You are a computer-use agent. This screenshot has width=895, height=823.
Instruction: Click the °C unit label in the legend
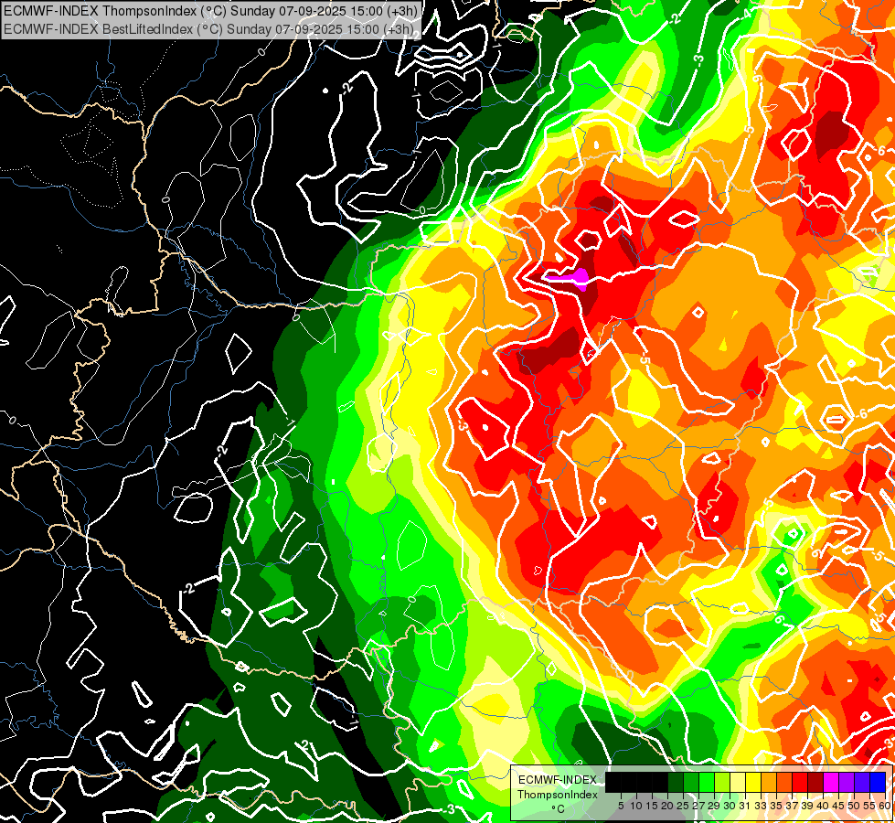[x=559, y=809]
